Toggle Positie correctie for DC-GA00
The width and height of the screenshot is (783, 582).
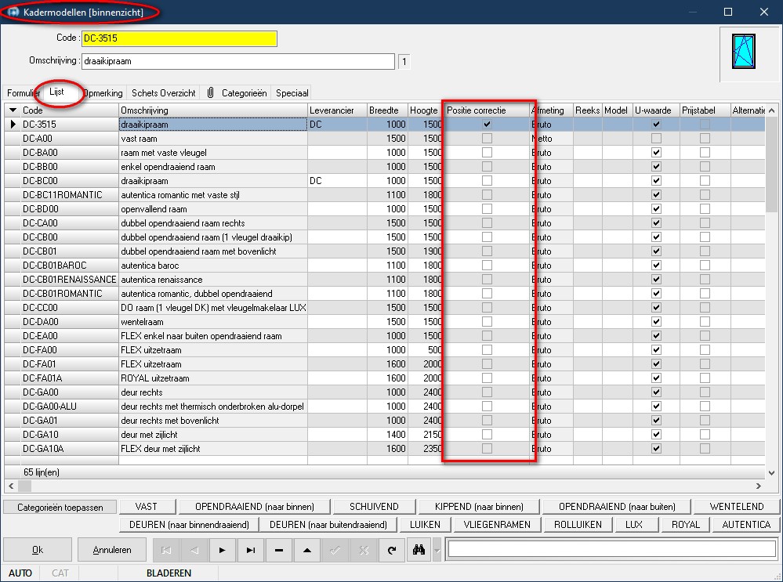coord(487,392)
